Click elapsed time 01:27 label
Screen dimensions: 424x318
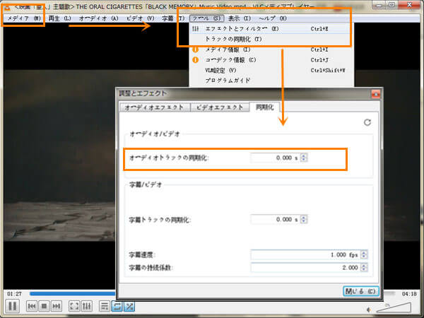click(14, 294)
